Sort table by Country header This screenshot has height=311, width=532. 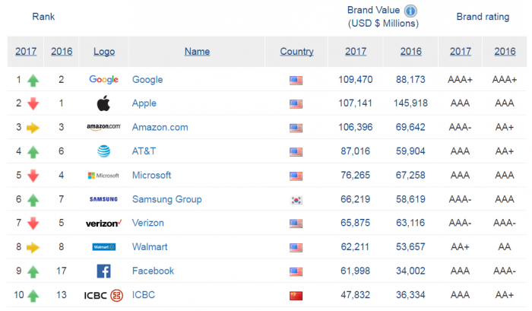[297, 52]
